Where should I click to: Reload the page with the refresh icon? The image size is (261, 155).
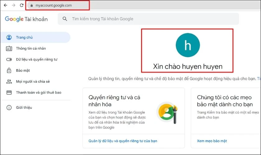tap(21, 5)
